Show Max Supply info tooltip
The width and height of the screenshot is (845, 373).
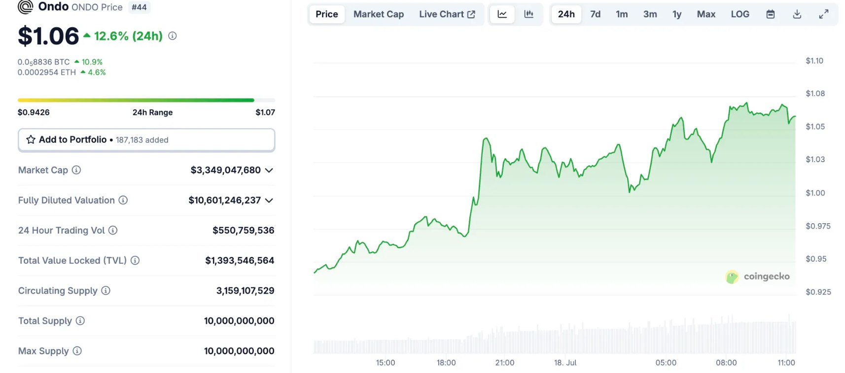[77, 351]
